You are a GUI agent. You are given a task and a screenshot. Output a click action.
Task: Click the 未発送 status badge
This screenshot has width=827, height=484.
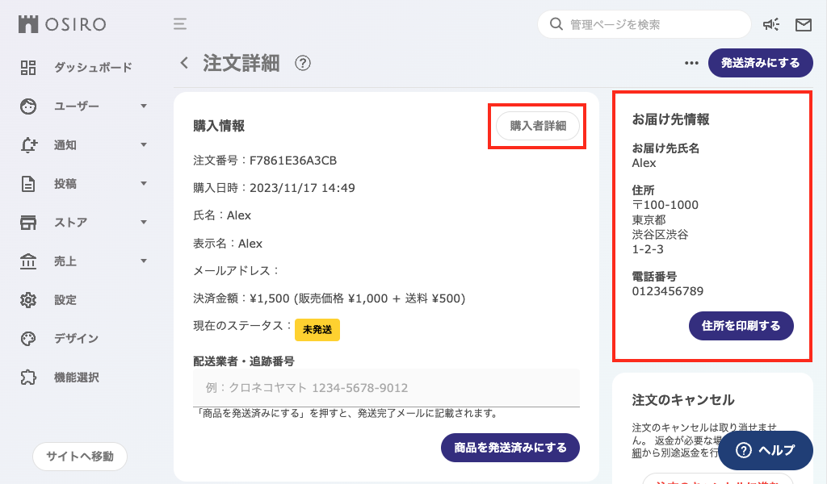(x=317, y=330)
